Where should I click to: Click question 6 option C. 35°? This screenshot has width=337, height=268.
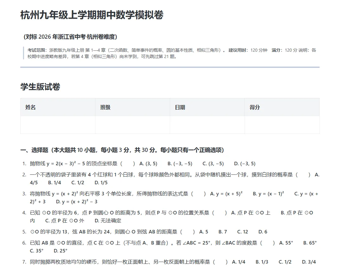36,251
